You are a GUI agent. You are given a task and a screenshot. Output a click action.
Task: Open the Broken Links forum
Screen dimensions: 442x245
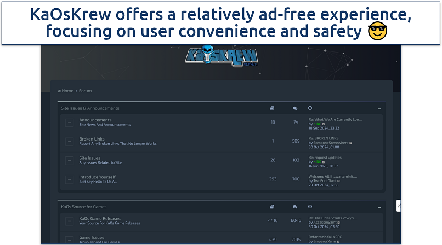point(92,139)
